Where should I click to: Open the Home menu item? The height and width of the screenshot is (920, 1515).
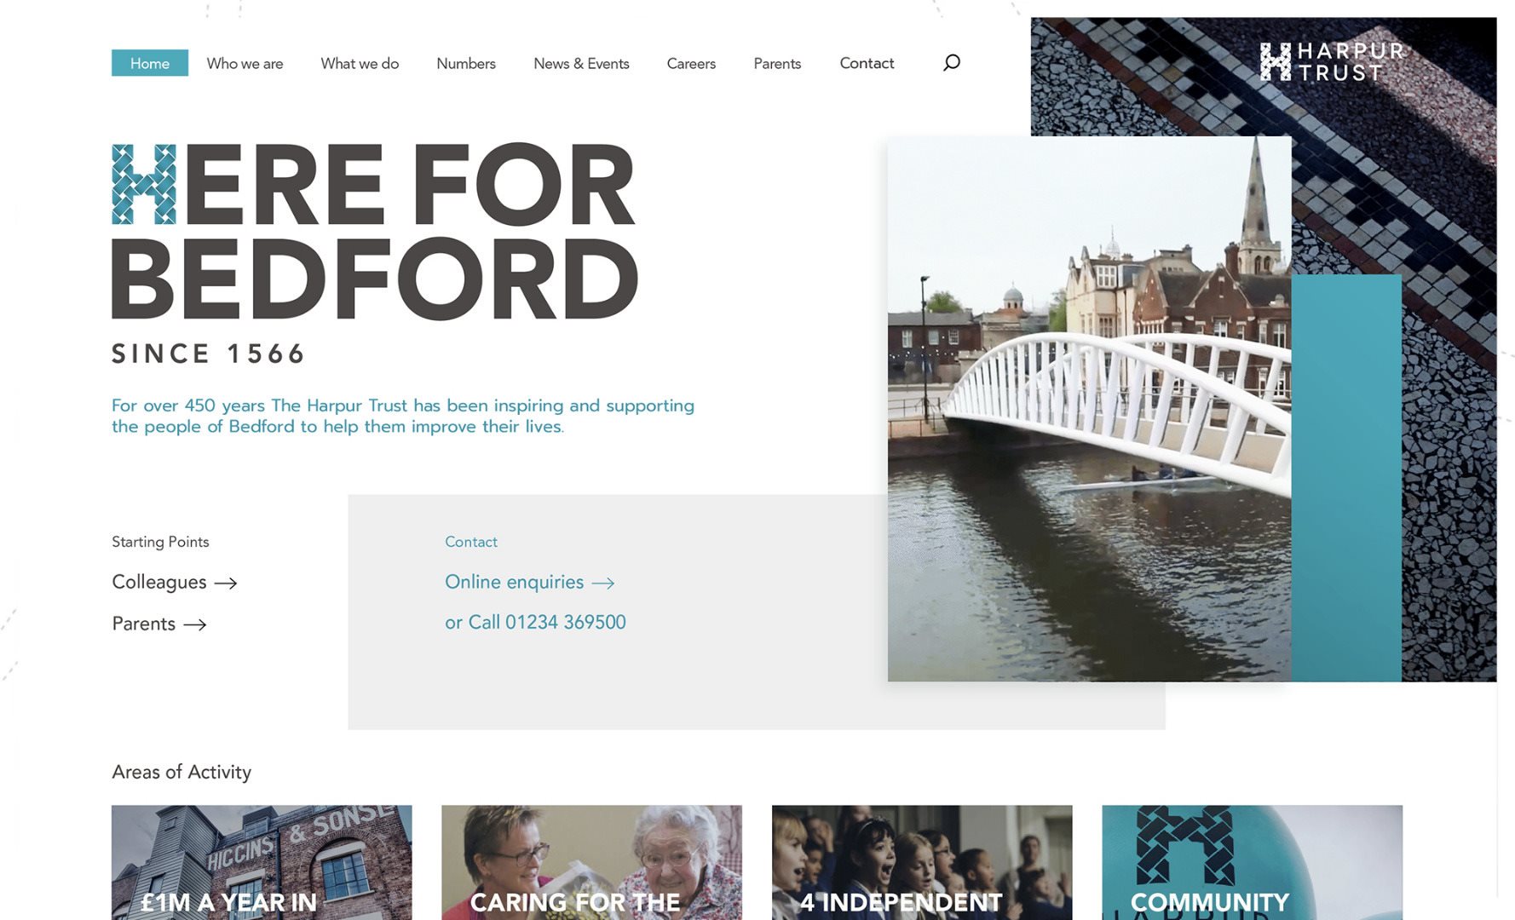coord(150,63)
